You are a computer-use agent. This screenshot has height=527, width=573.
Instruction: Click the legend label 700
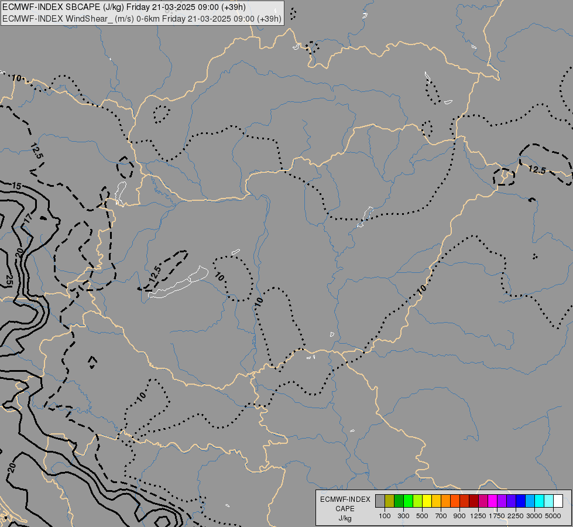click(x=441, y=516)
